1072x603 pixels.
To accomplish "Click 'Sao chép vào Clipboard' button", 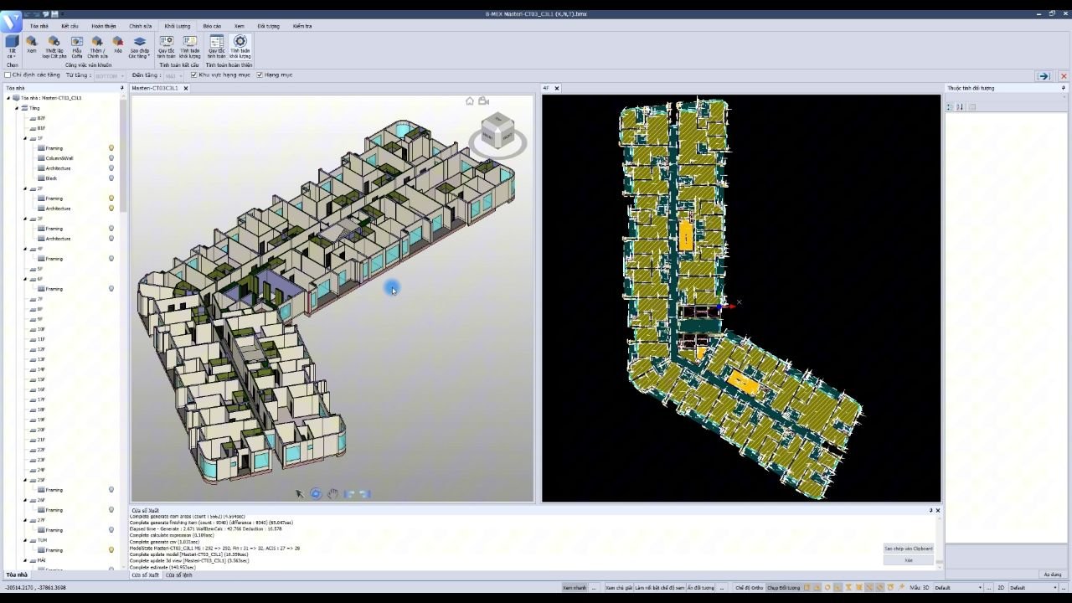I will point(909,549).
